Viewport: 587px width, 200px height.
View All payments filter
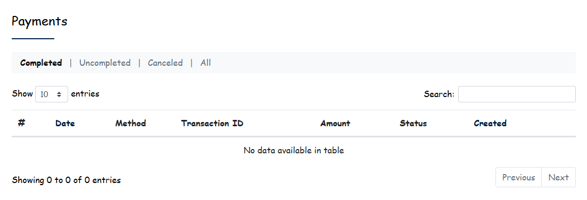pos(205,63)
